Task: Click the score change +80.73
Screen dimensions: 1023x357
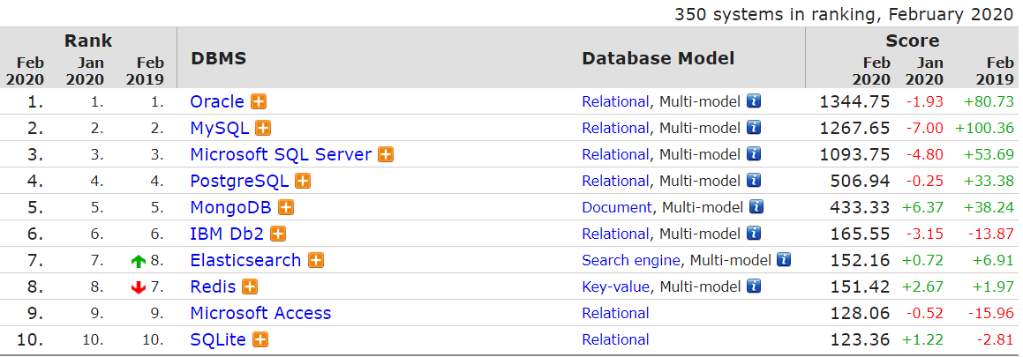Action: point(988,101)
